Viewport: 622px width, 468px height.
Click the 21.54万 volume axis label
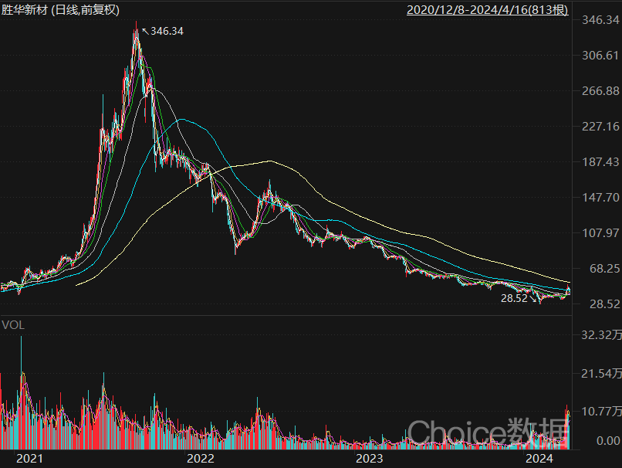click(600, 374)
